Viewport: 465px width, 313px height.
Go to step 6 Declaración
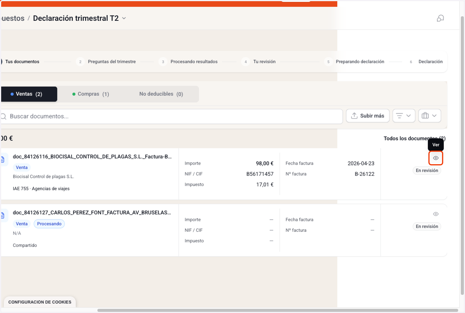(426, 61)
